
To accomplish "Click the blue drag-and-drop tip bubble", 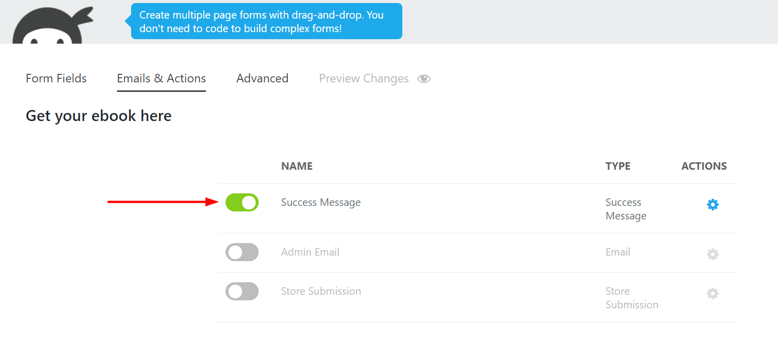I will [x=266, y=22].
